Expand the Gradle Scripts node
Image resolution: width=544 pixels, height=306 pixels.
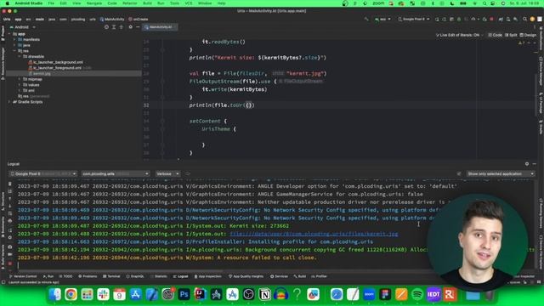9,102
